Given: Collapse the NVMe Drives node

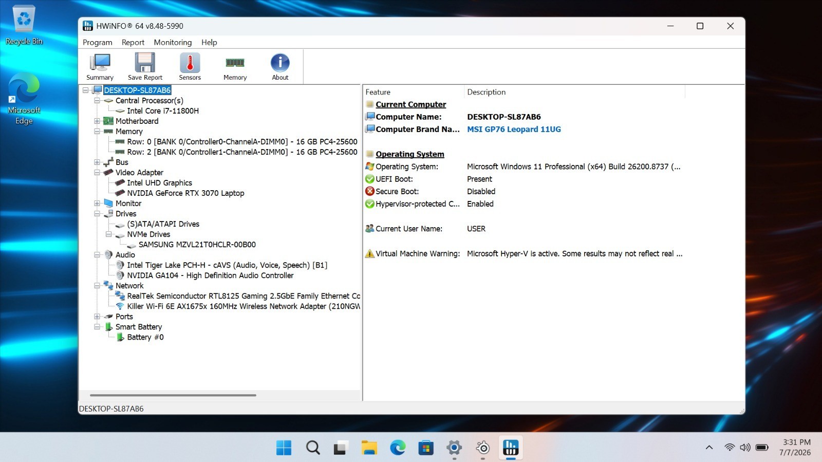Looking at the screenshot, I should click(108, 234).
